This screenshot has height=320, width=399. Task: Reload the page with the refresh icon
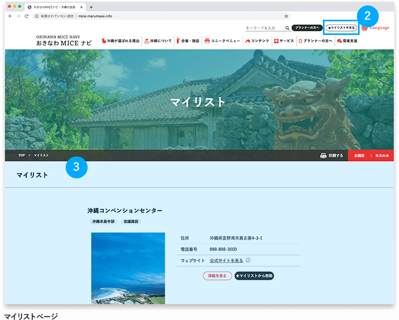click(26, 16)
